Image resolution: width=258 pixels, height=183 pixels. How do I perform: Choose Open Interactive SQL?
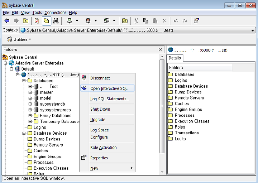[x=107, y=88]
